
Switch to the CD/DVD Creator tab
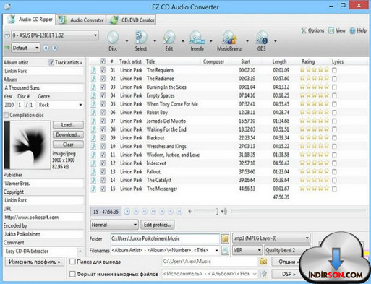[132, 20]
